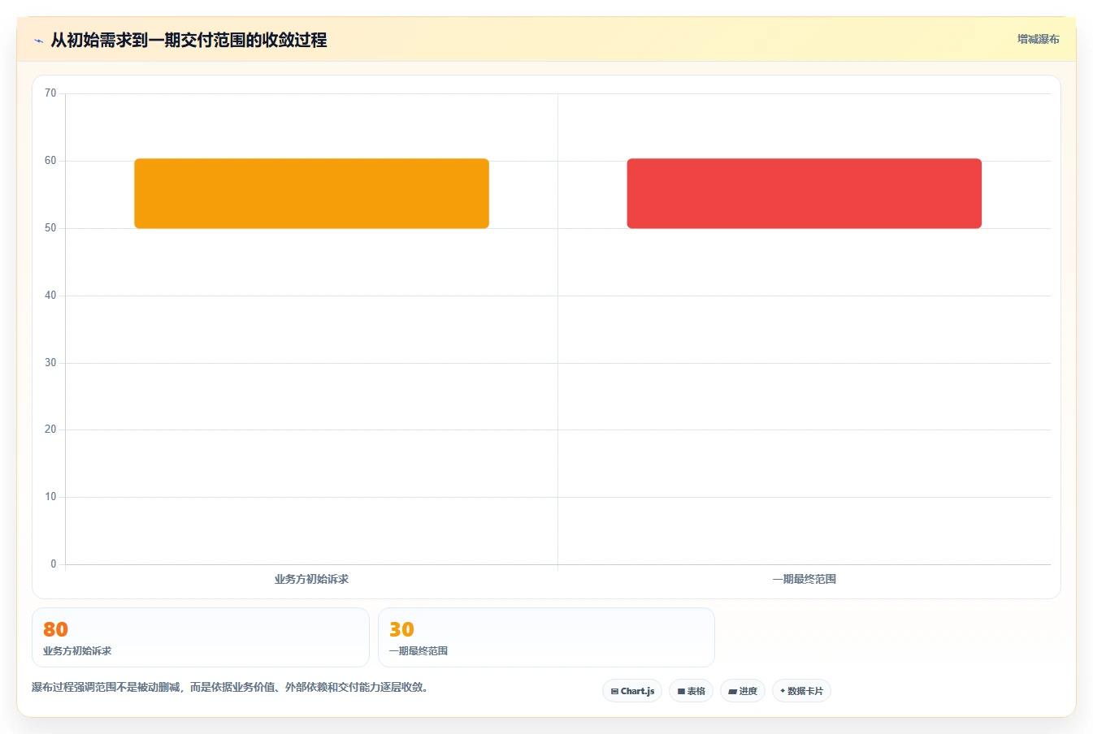Click the orange 业务方初始诉求 bar
This screenshot has width=1093, height=734.
(311, 193)
